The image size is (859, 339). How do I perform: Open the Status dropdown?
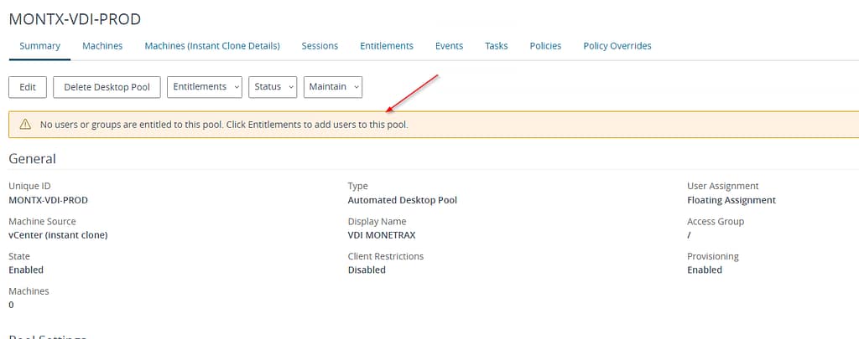[x=273, y=87]
